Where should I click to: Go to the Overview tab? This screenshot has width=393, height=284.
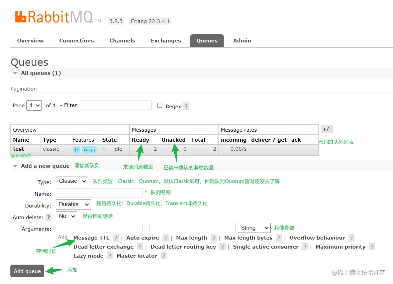point(30,40)
